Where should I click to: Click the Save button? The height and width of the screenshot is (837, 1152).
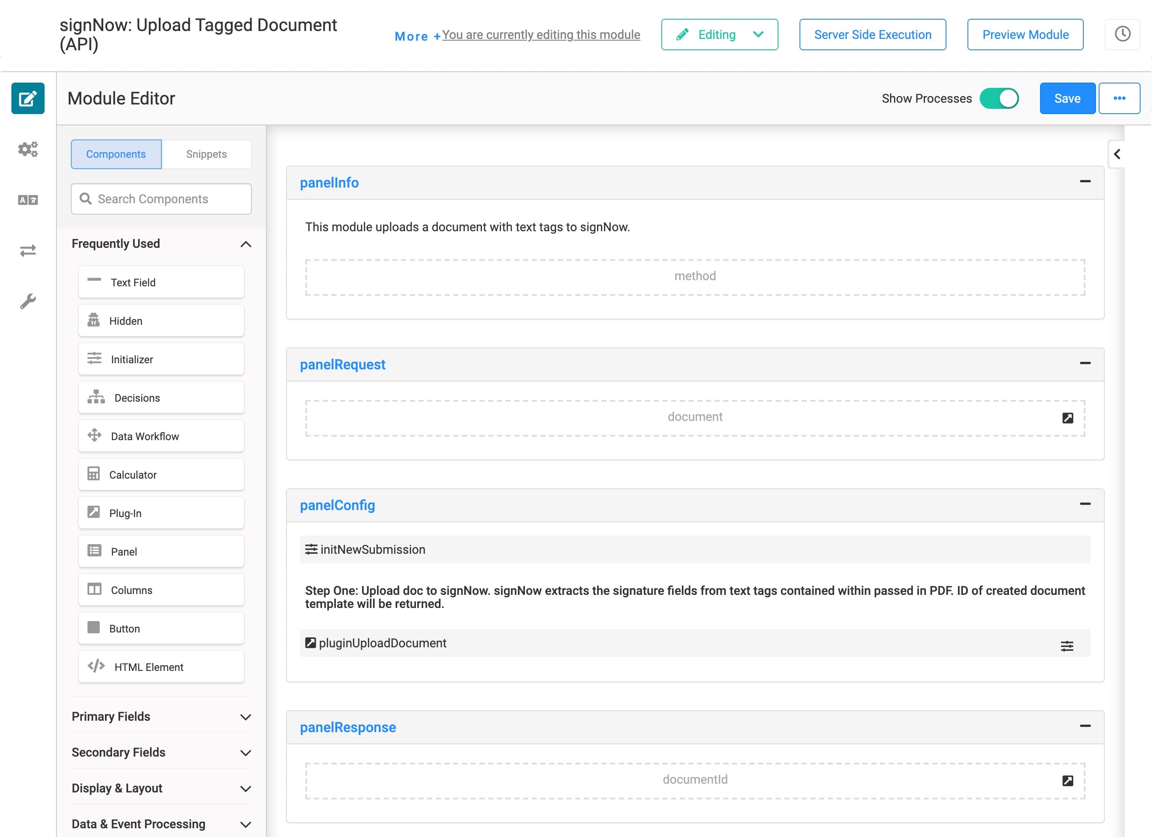(x=1067, y=98)
